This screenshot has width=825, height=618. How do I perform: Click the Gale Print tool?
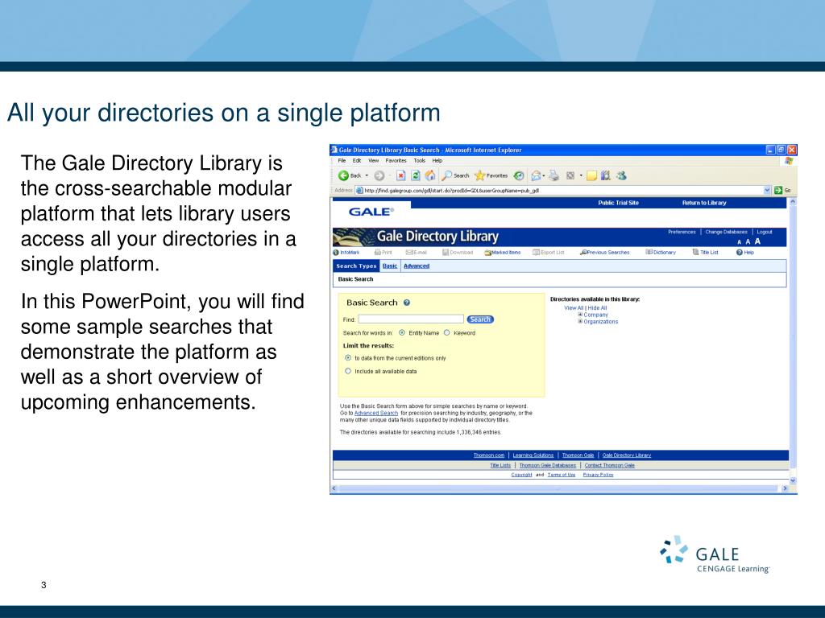pos(383,252)
